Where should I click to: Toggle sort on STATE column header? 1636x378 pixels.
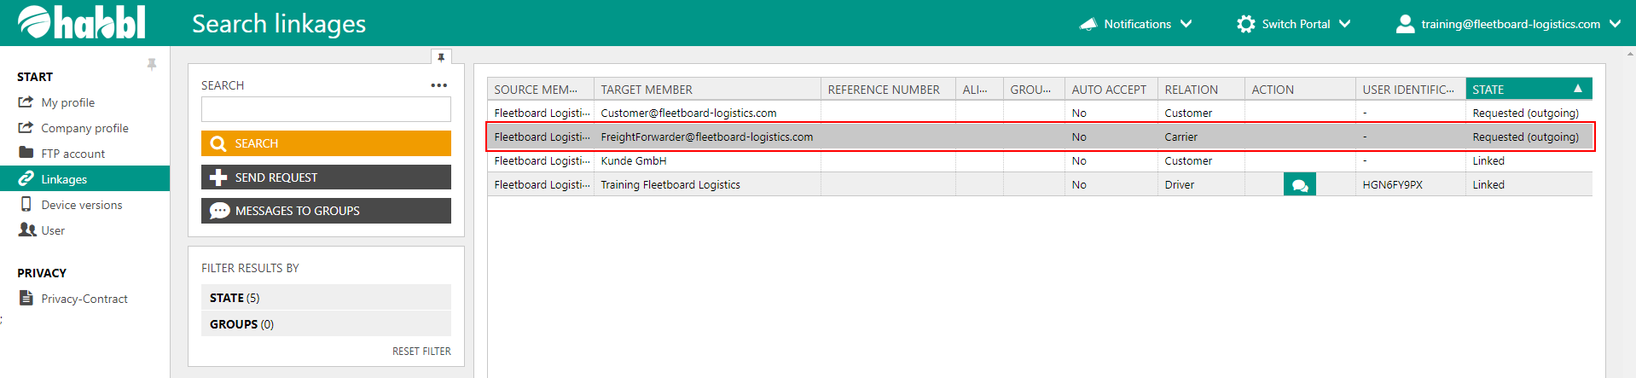pos(1528,90)
